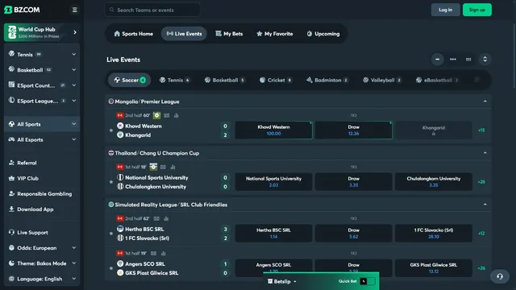Open the World Cup Hub banner
Image resolution: width=516 pixels, height=290 pixels.
click(42, 32)
